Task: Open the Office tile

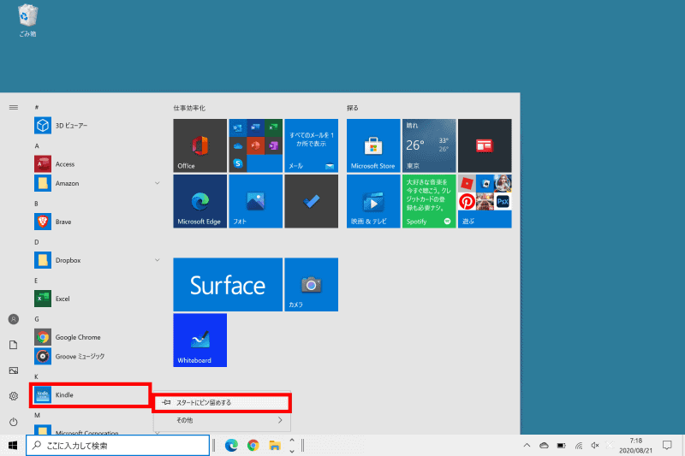Action: click(x=200, y=145)
